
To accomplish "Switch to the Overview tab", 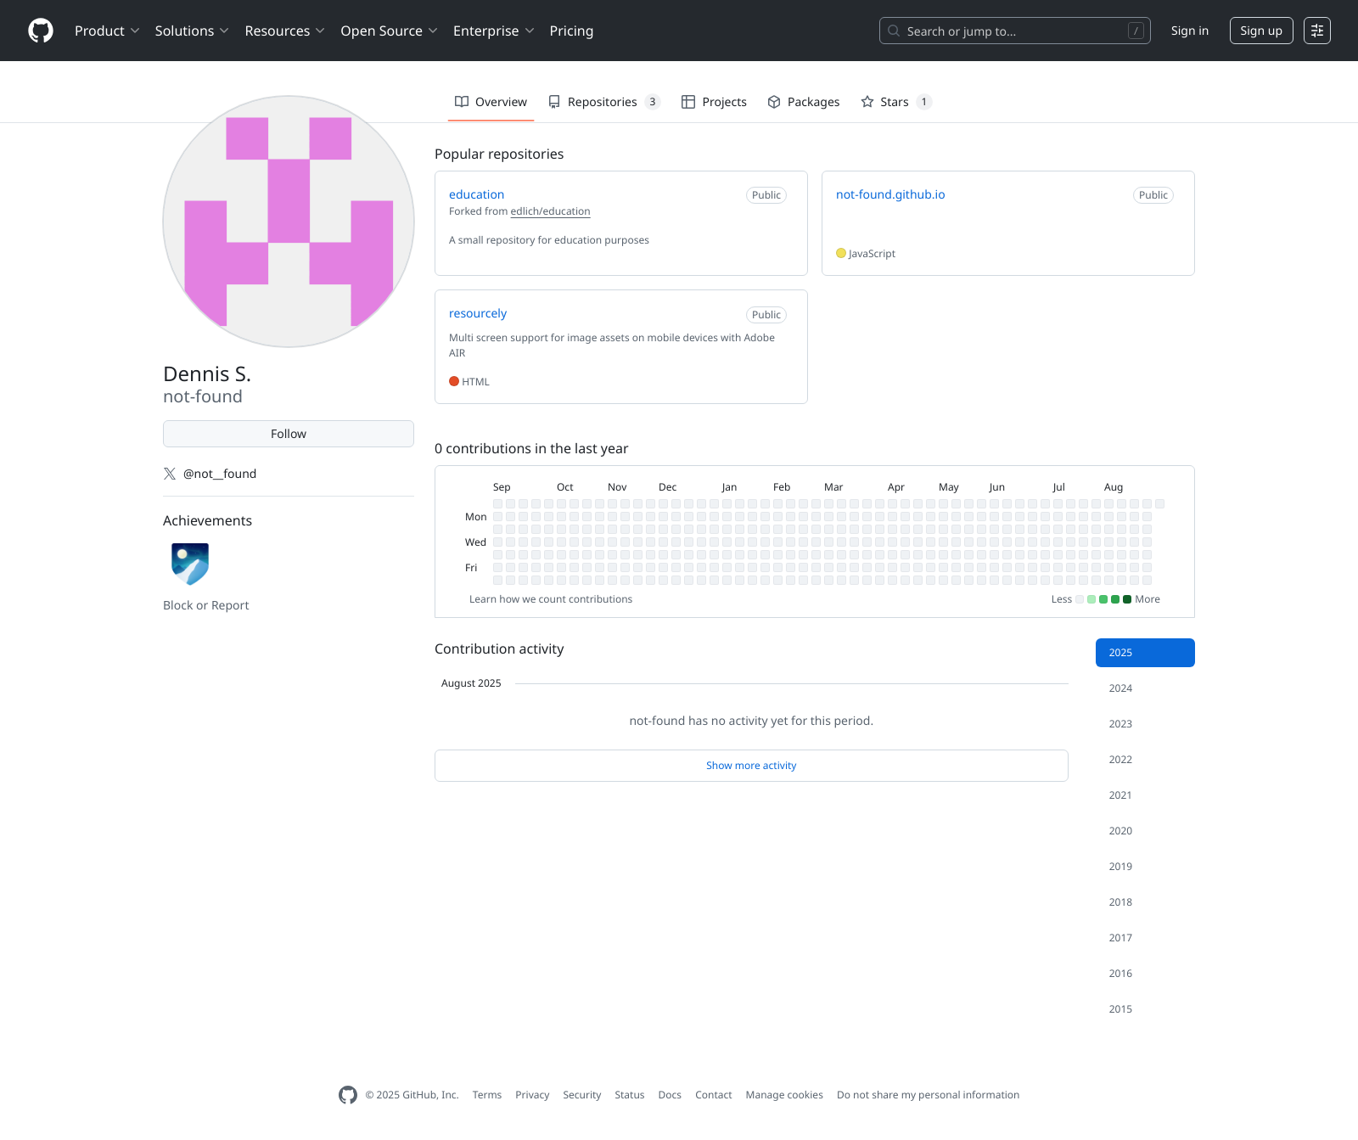I will [491, 101].
